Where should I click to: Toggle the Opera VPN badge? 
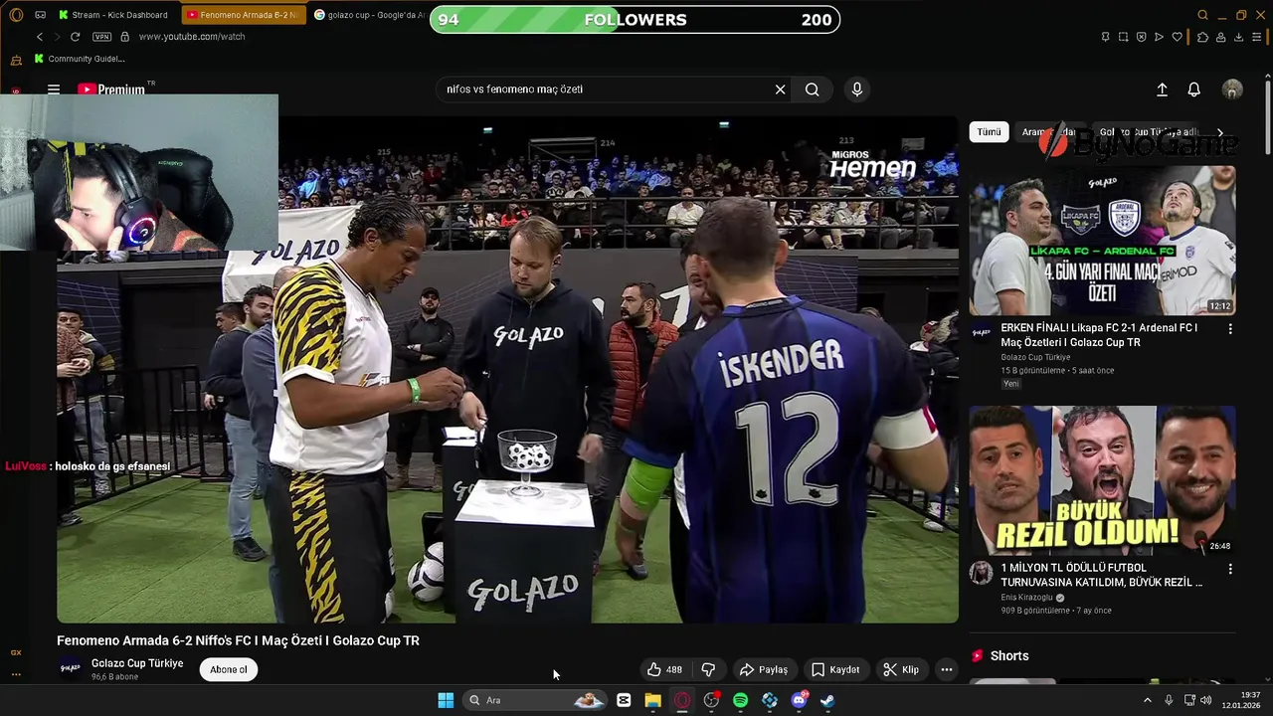[101, 37]
